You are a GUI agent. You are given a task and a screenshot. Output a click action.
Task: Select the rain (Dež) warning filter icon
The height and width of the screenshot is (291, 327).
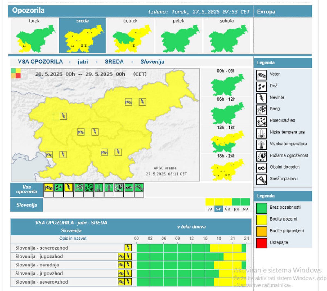59,188
